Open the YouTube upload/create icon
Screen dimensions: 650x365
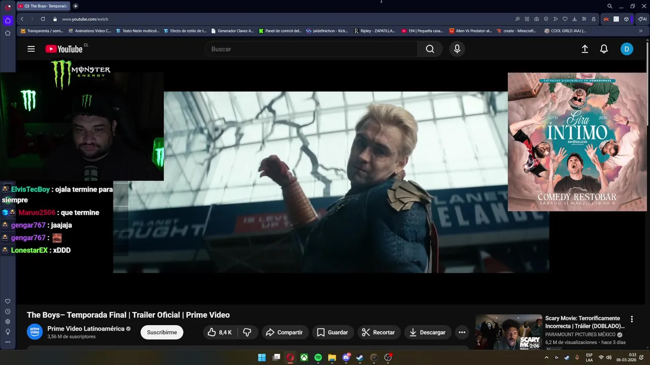[585, 49]
